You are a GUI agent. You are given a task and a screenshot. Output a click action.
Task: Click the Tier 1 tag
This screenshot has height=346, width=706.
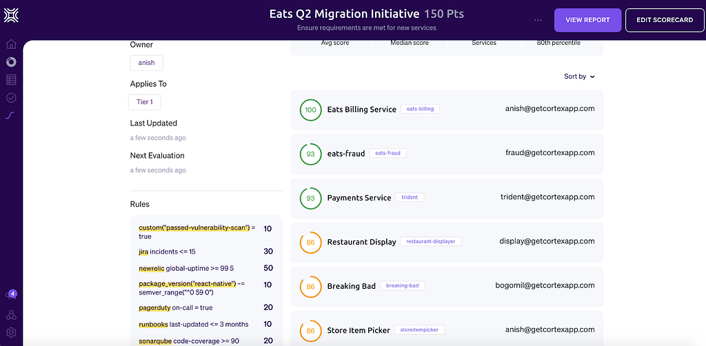coord(145,102)
